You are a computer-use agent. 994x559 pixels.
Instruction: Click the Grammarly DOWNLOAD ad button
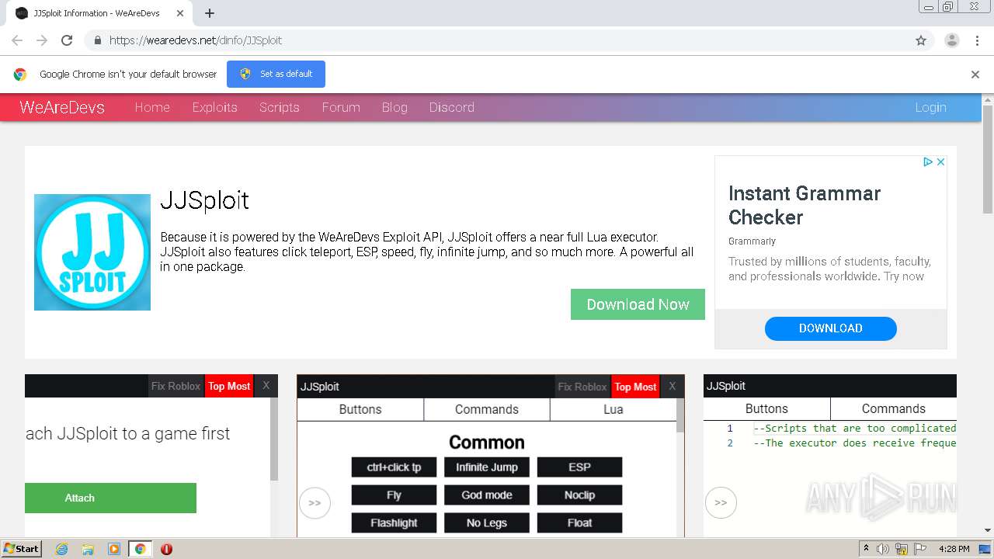coord(831,328)
